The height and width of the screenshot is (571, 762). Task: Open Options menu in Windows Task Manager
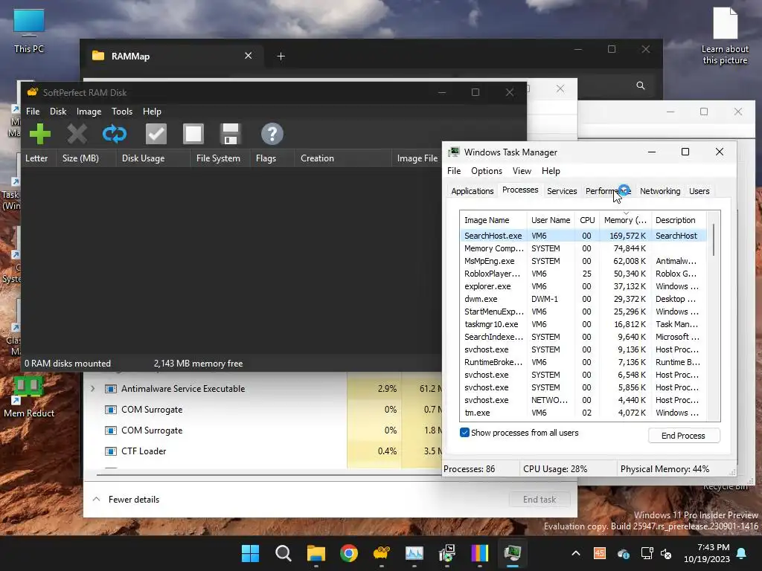(x=487, y=171)
